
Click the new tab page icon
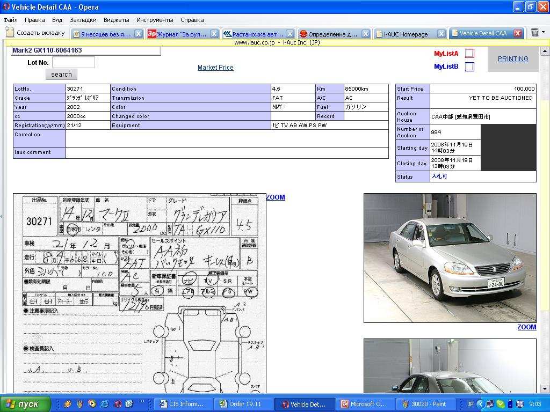pyautogui.click(x=10, y=32)
